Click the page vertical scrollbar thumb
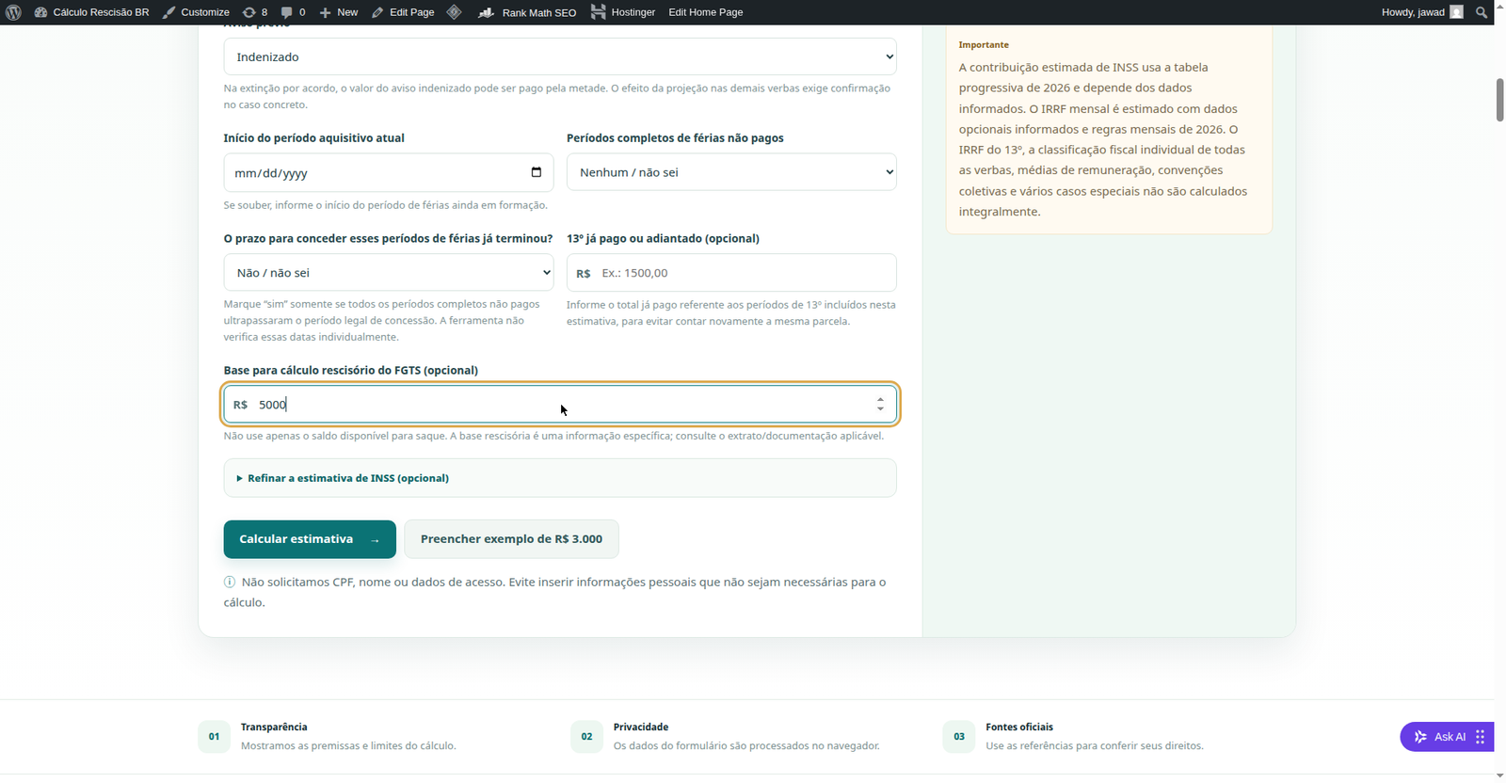The height and width of the screenshot is (783, 1506). 1499,101
